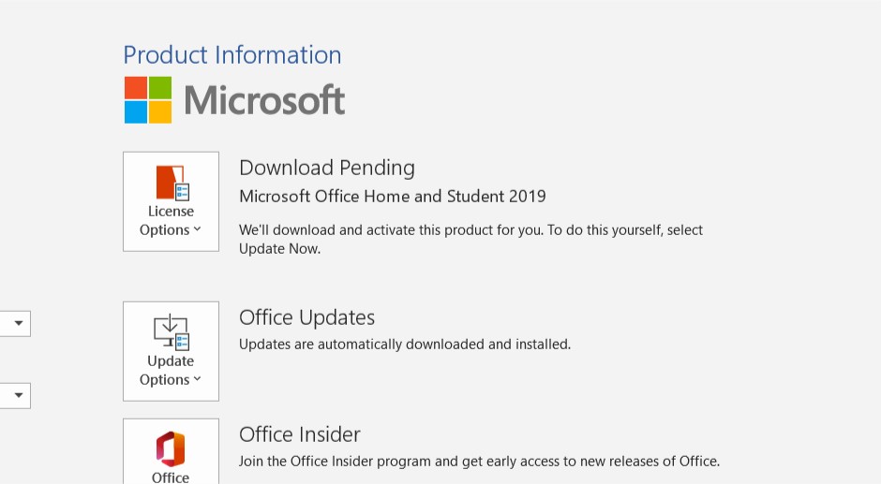Click the Update Options button label
881x484 pixels.
pyautogui.click(x=171, y=371)
